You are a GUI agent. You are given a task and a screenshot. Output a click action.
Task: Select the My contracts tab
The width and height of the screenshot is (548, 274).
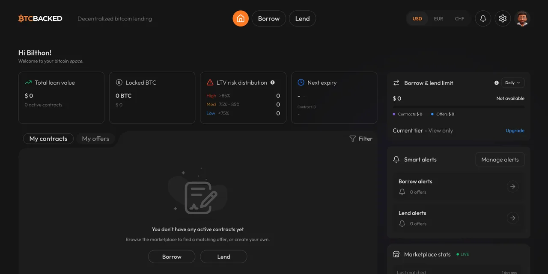48,138
